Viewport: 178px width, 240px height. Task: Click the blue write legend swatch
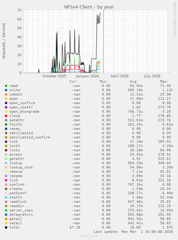pyautogui.click(x=6, y=90)
